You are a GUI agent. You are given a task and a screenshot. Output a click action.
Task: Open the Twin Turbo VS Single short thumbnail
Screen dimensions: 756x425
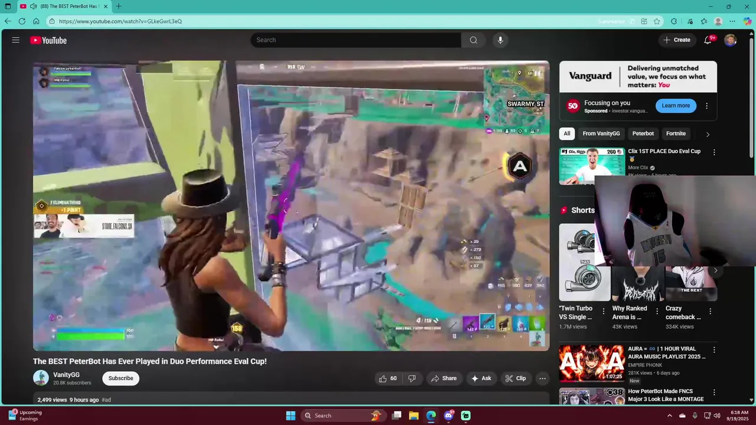click(x=585, y=262)
